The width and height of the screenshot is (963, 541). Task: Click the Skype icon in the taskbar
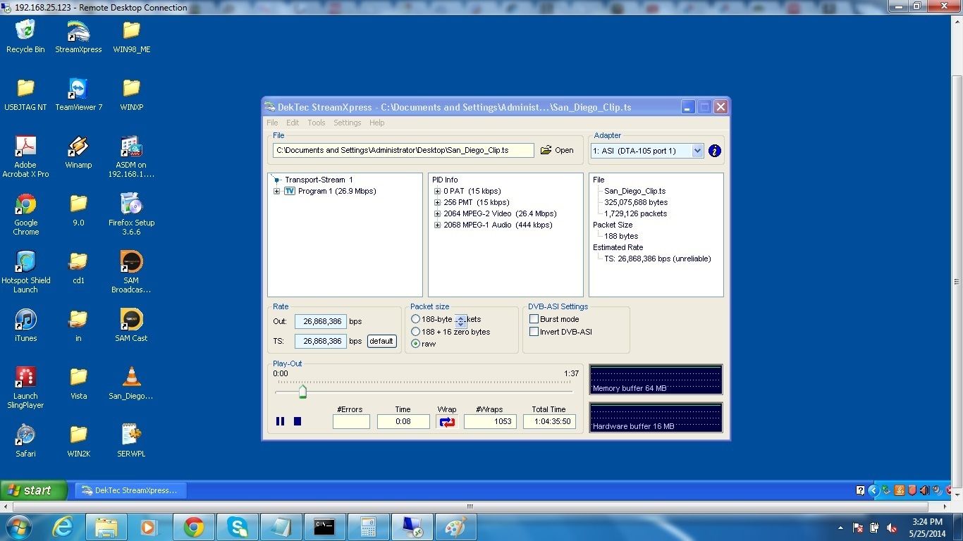click(237, 527)
